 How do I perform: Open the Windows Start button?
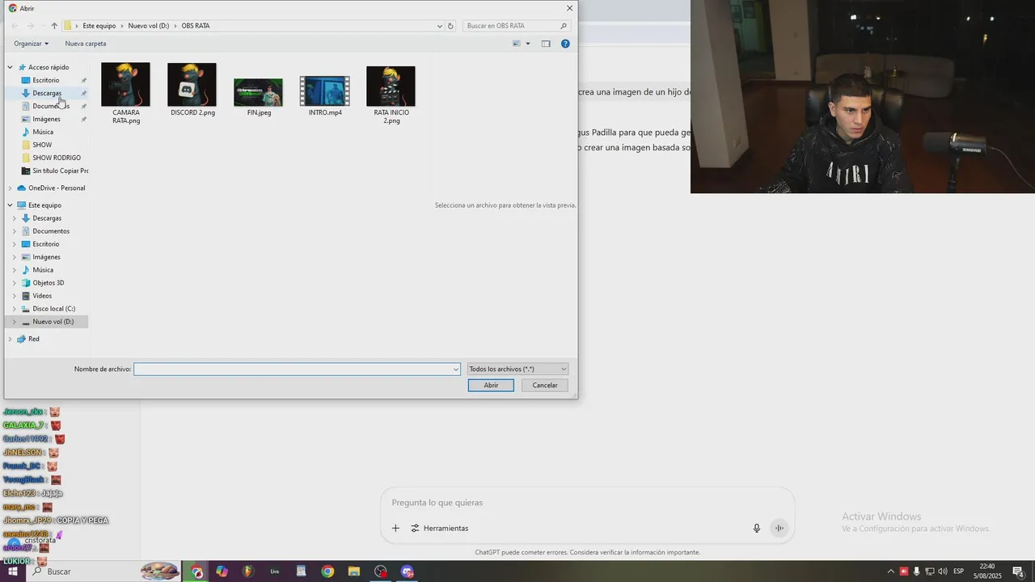pos(12,571)
